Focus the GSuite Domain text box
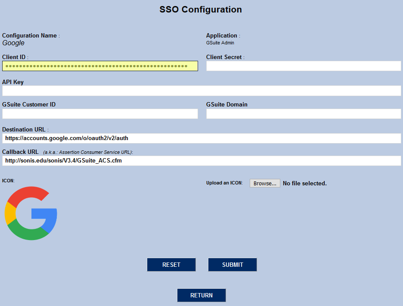403x306 pixels. pyautogui.click(x=304, y=114)
